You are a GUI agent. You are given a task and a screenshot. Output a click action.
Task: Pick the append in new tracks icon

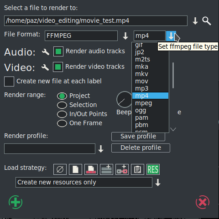[106, 169]
